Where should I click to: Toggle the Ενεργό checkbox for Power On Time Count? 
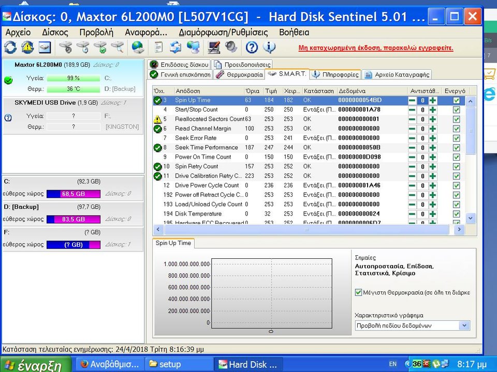tap(456, 157)
